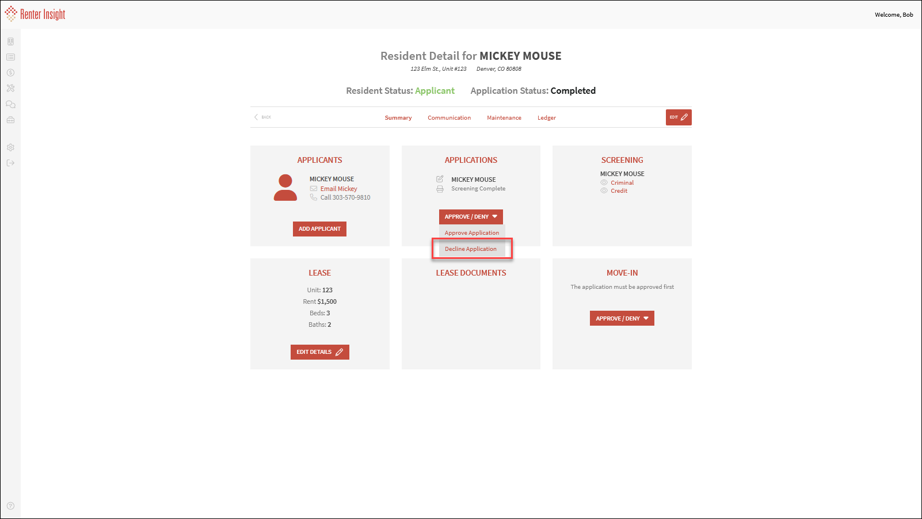Choose Approve Application from the dropdown

pyautogui.click(x=472, y=233)
